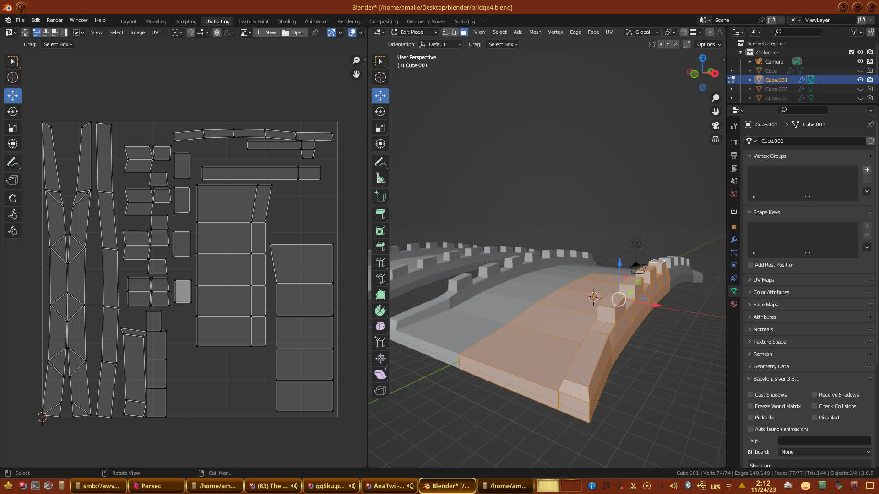
Task: Select the Bevel tool icon
Action: point(380,247)
